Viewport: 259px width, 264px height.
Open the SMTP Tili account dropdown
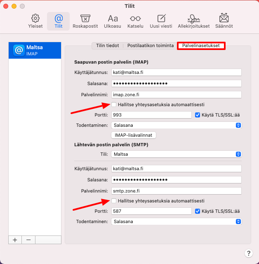[x=176, y=154]
